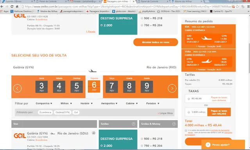Click the next dates arrow in date carousel
The height and width of the screenshot is (150, 250).
click(172, 88)
